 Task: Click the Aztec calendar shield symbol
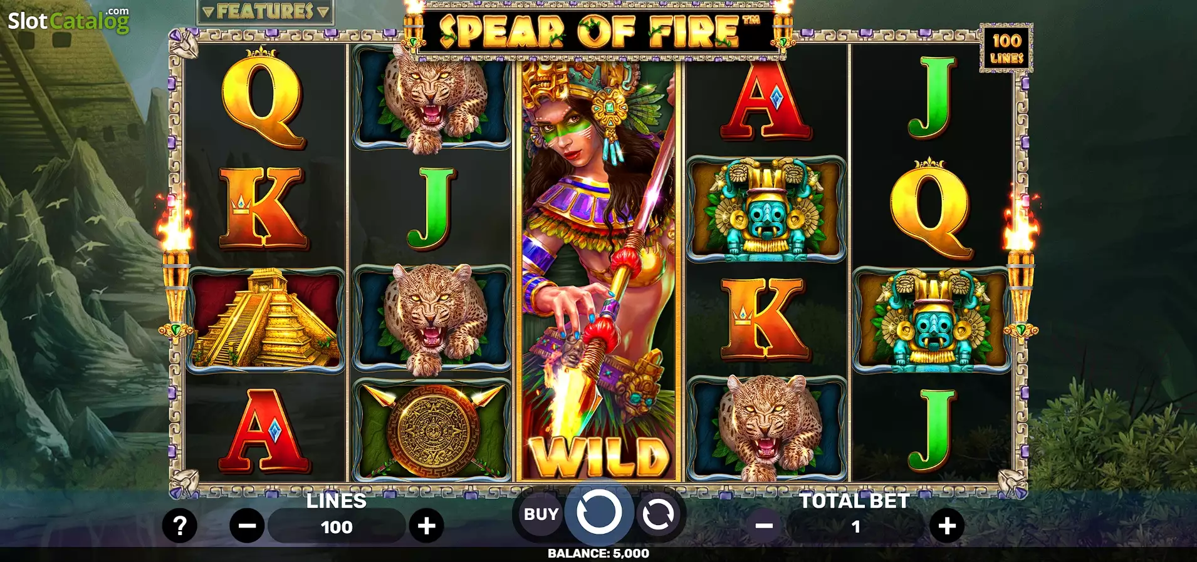(x=432, y=430)
